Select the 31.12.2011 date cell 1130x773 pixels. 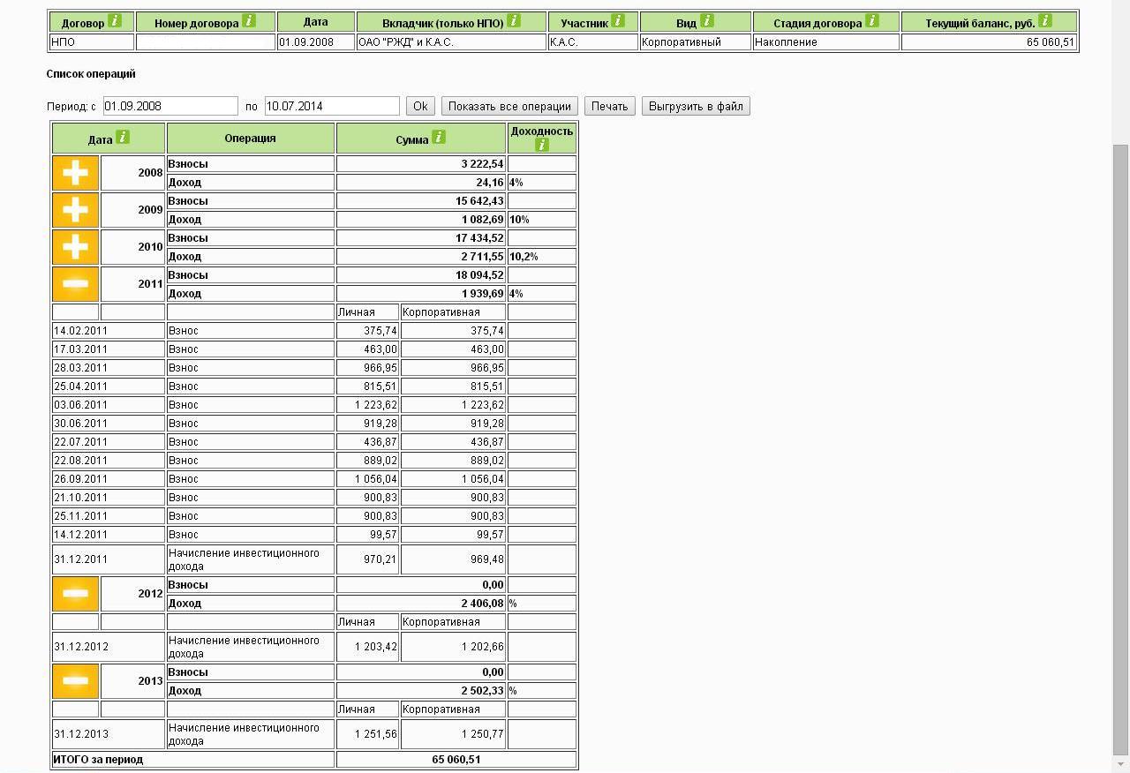click(x=109, y=559)
